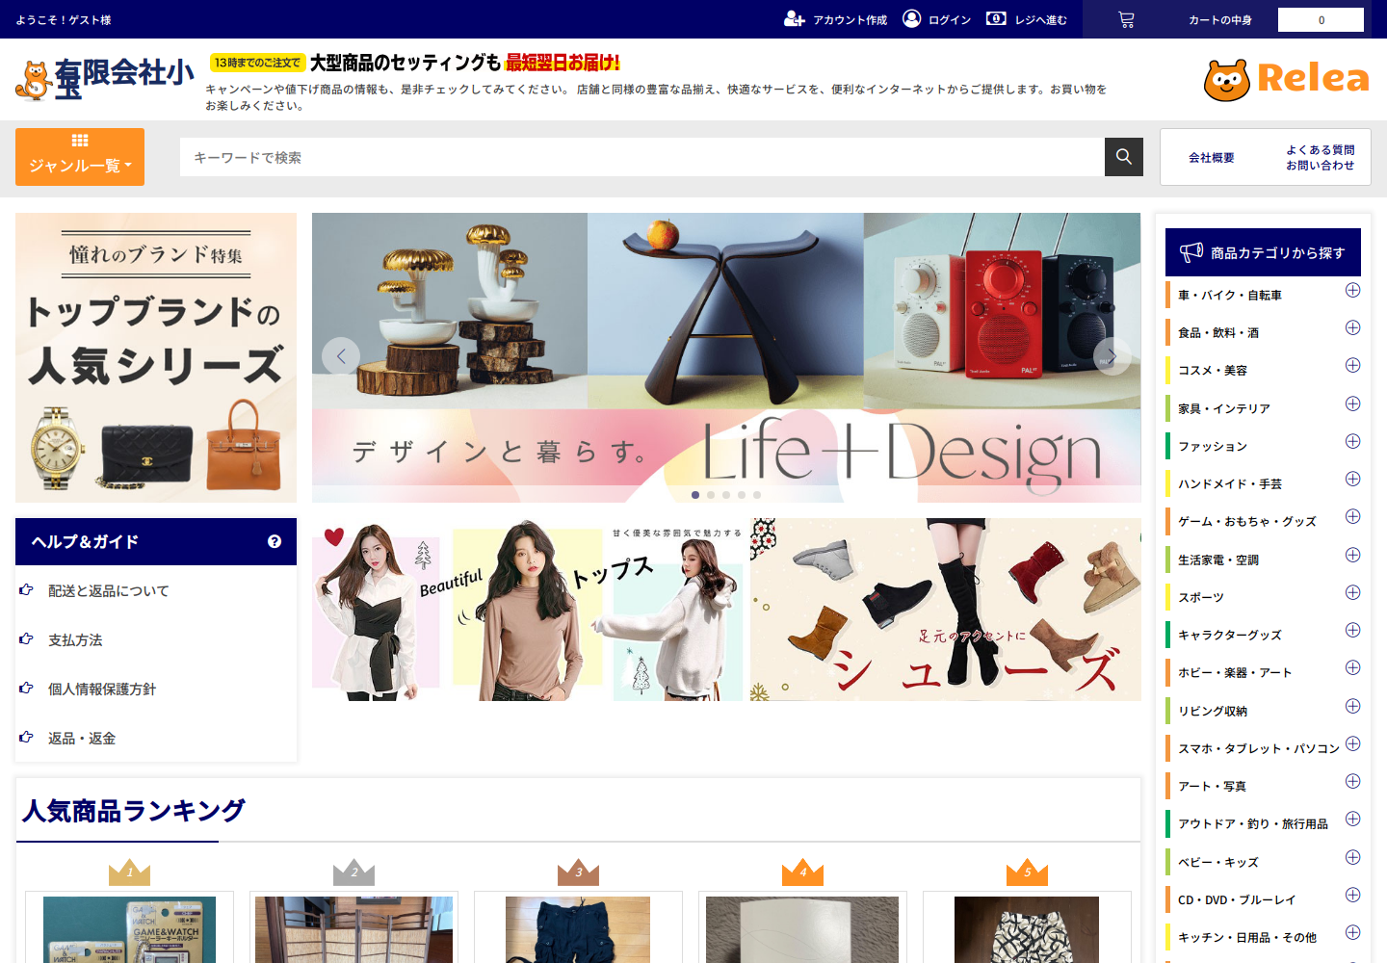Click the proceed-to-checkout money icon

click(996, 18)
